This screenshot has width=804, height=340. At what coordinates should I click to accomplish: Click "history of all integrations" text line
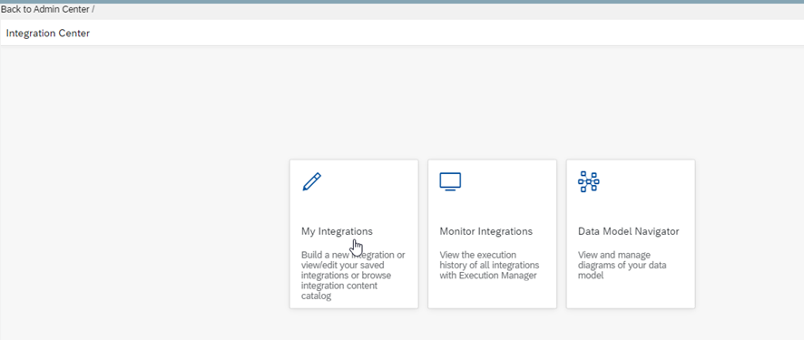click(490, 266)
